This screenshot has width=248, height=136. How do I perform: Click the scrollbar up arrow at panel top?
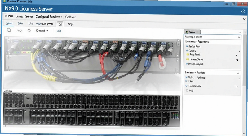[245, 32]
